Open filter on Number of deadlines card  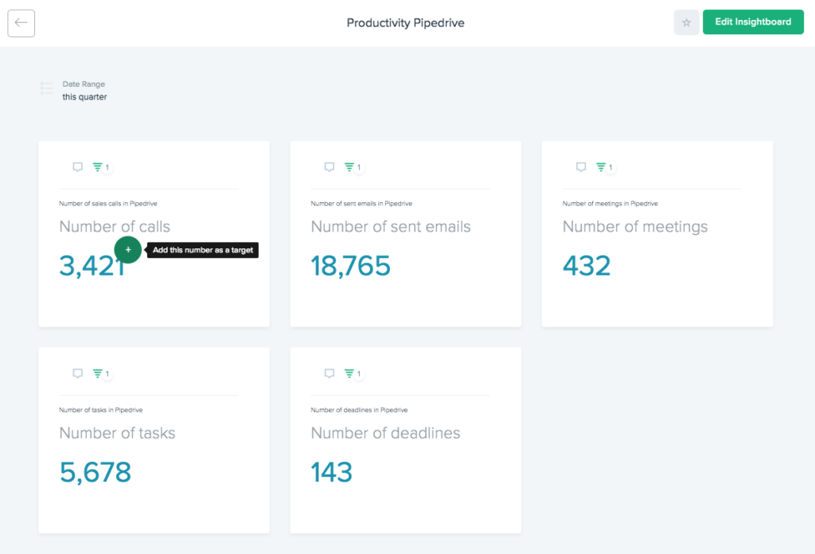(x=349, y=373)
